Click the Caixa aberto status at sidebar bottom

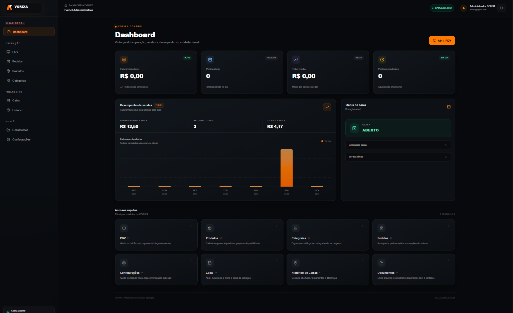coord(29,310)
